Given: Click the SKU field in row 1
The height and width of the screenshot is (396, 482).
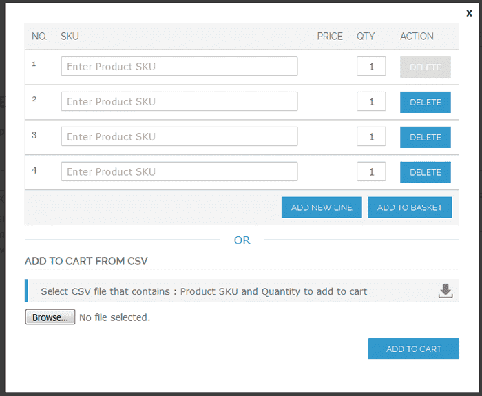Looking at the screenshot, I should tap(179, 67).
